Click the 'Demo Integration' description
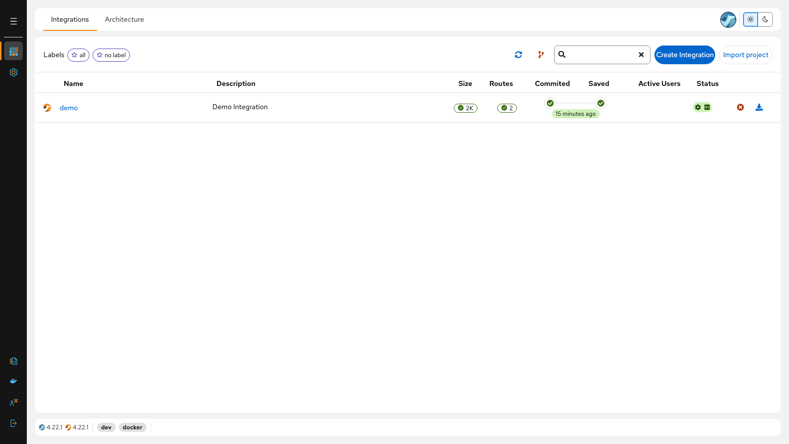Image resolution: width=789 pixels, height=444 pixels. (240, 107)
